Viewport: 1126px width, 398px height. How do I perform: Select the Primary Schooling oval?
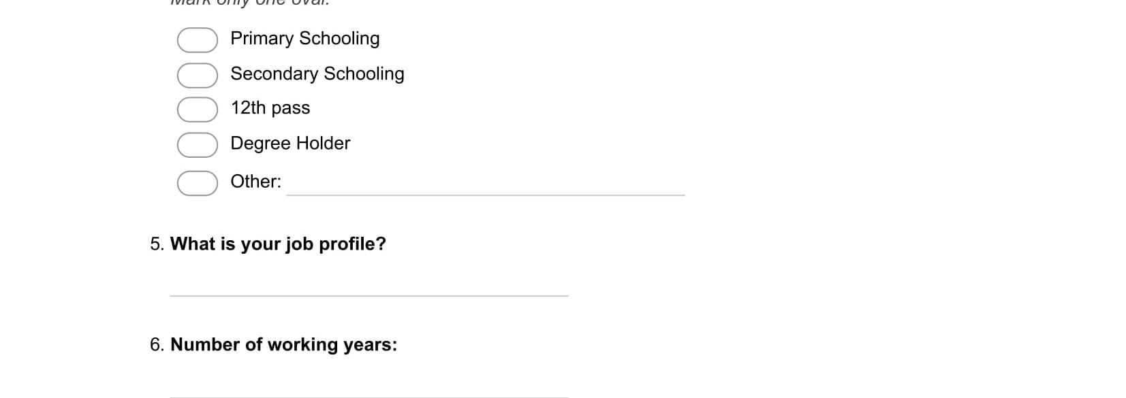coord(198,40)
